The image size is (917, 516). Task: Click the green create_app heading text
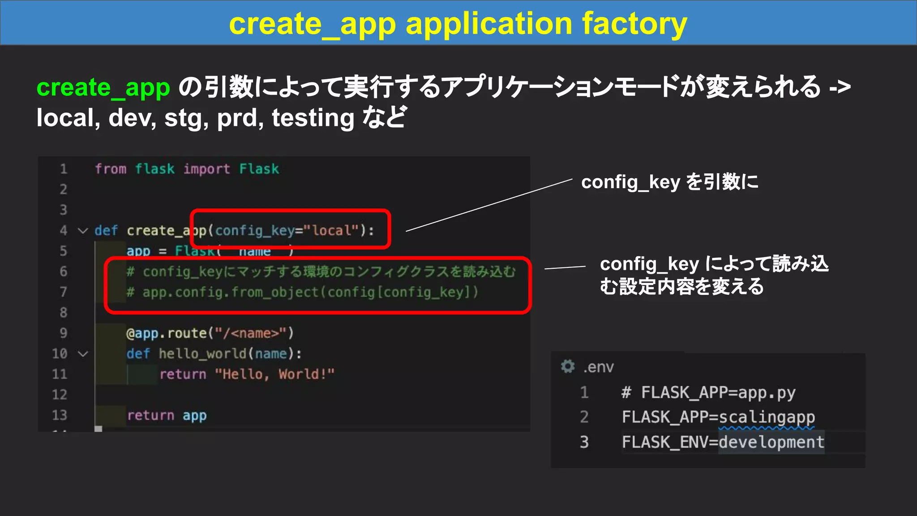[x=103, y=87]
